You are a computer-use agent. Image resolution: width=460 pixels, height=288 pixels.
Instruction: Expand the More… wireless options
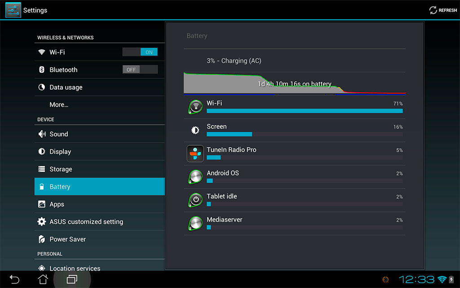coord(59,104)
